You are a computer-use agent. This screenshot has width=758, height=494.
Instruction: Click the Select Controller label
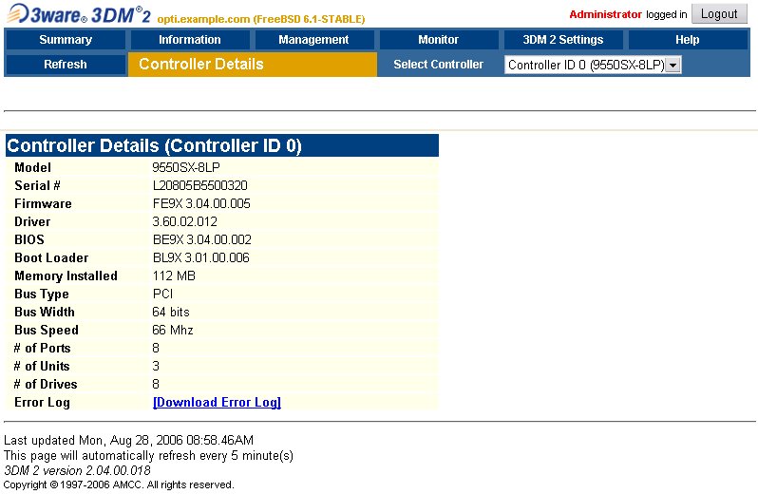point(439,65)
